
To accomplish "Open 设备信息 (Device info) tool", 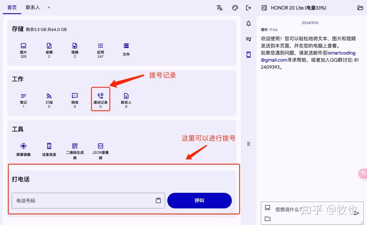I will pyautogui.click(x=49, y=150).
